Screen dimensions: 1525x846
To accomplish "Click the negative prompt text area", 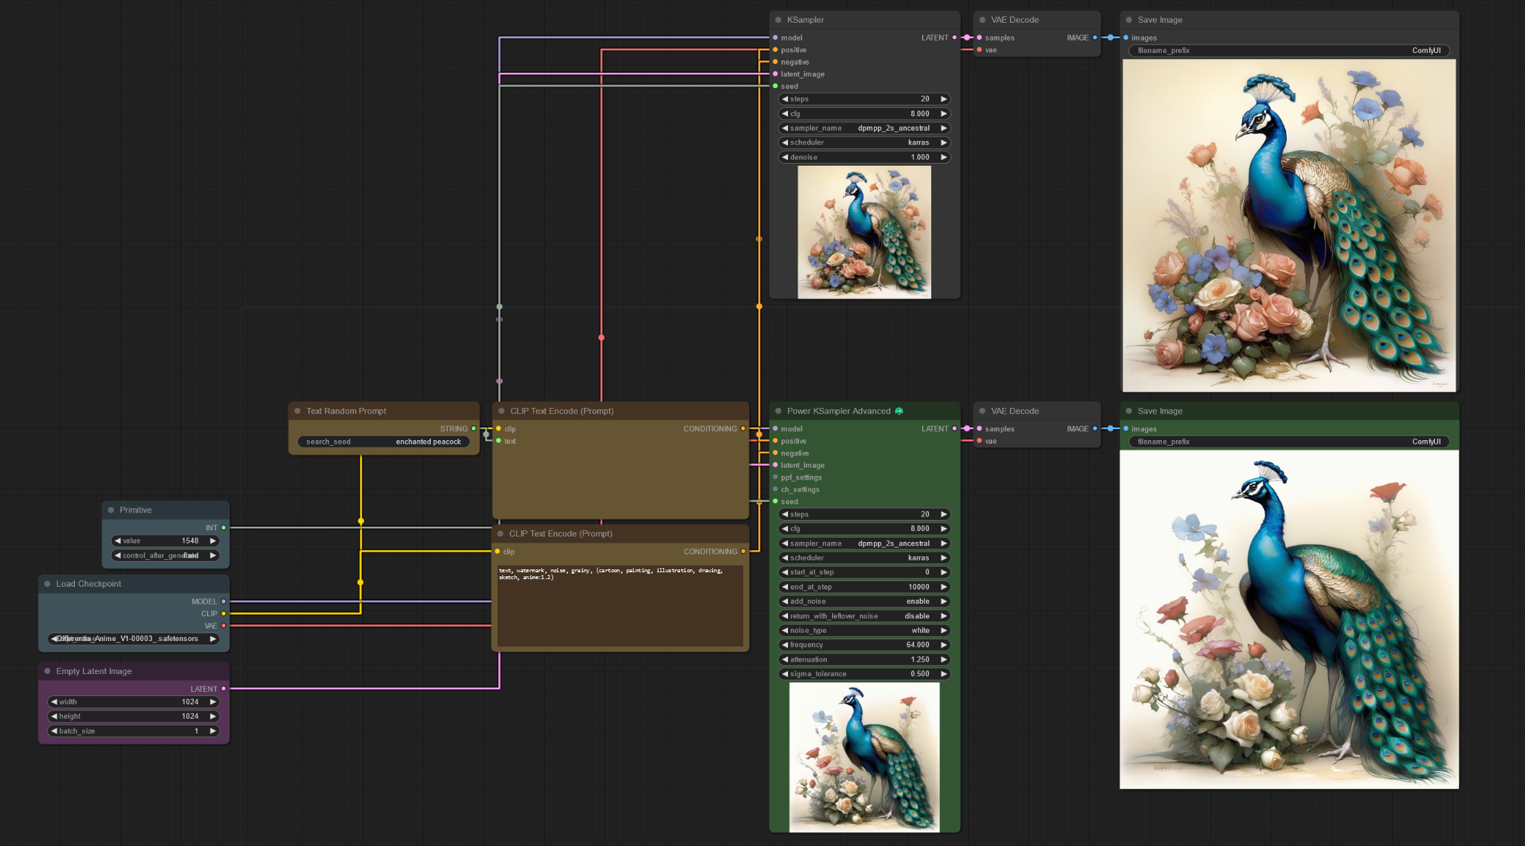I will [x=619, y=605].
